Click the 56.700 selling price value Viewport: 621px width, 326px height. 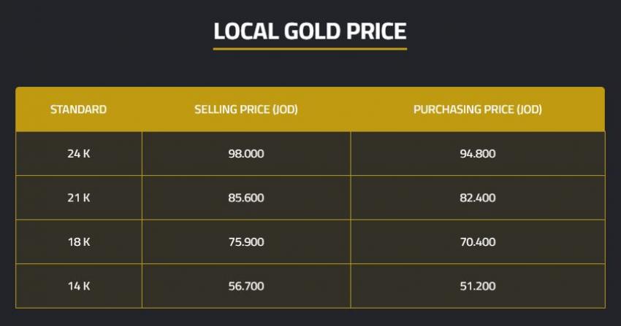pos(246,287)
